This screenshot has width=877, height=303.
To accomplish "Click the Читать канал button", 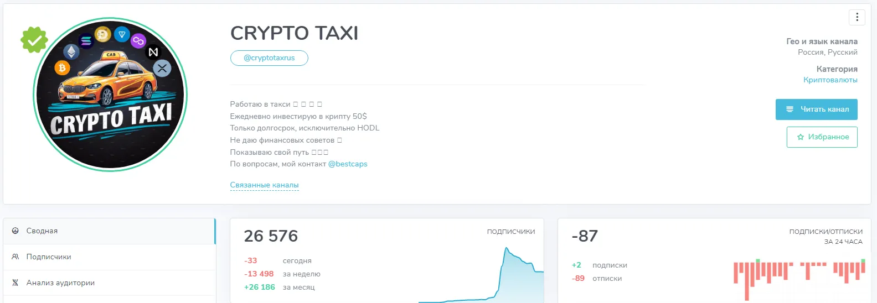I will click(x=816, y=109).
